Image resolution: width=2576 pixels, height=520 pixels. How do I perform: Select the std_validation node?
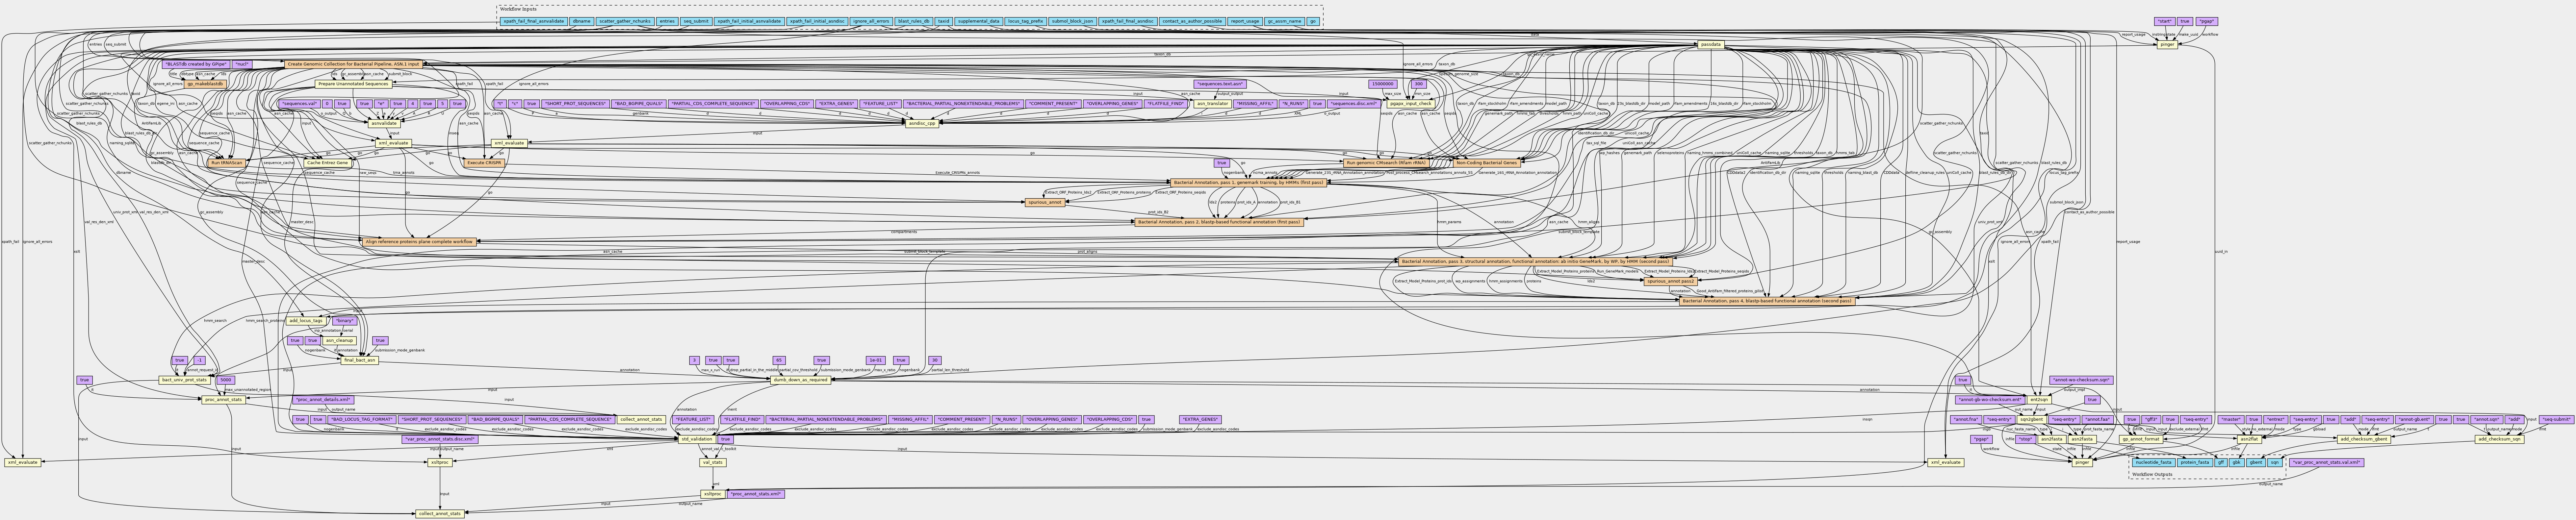(697, 439)
